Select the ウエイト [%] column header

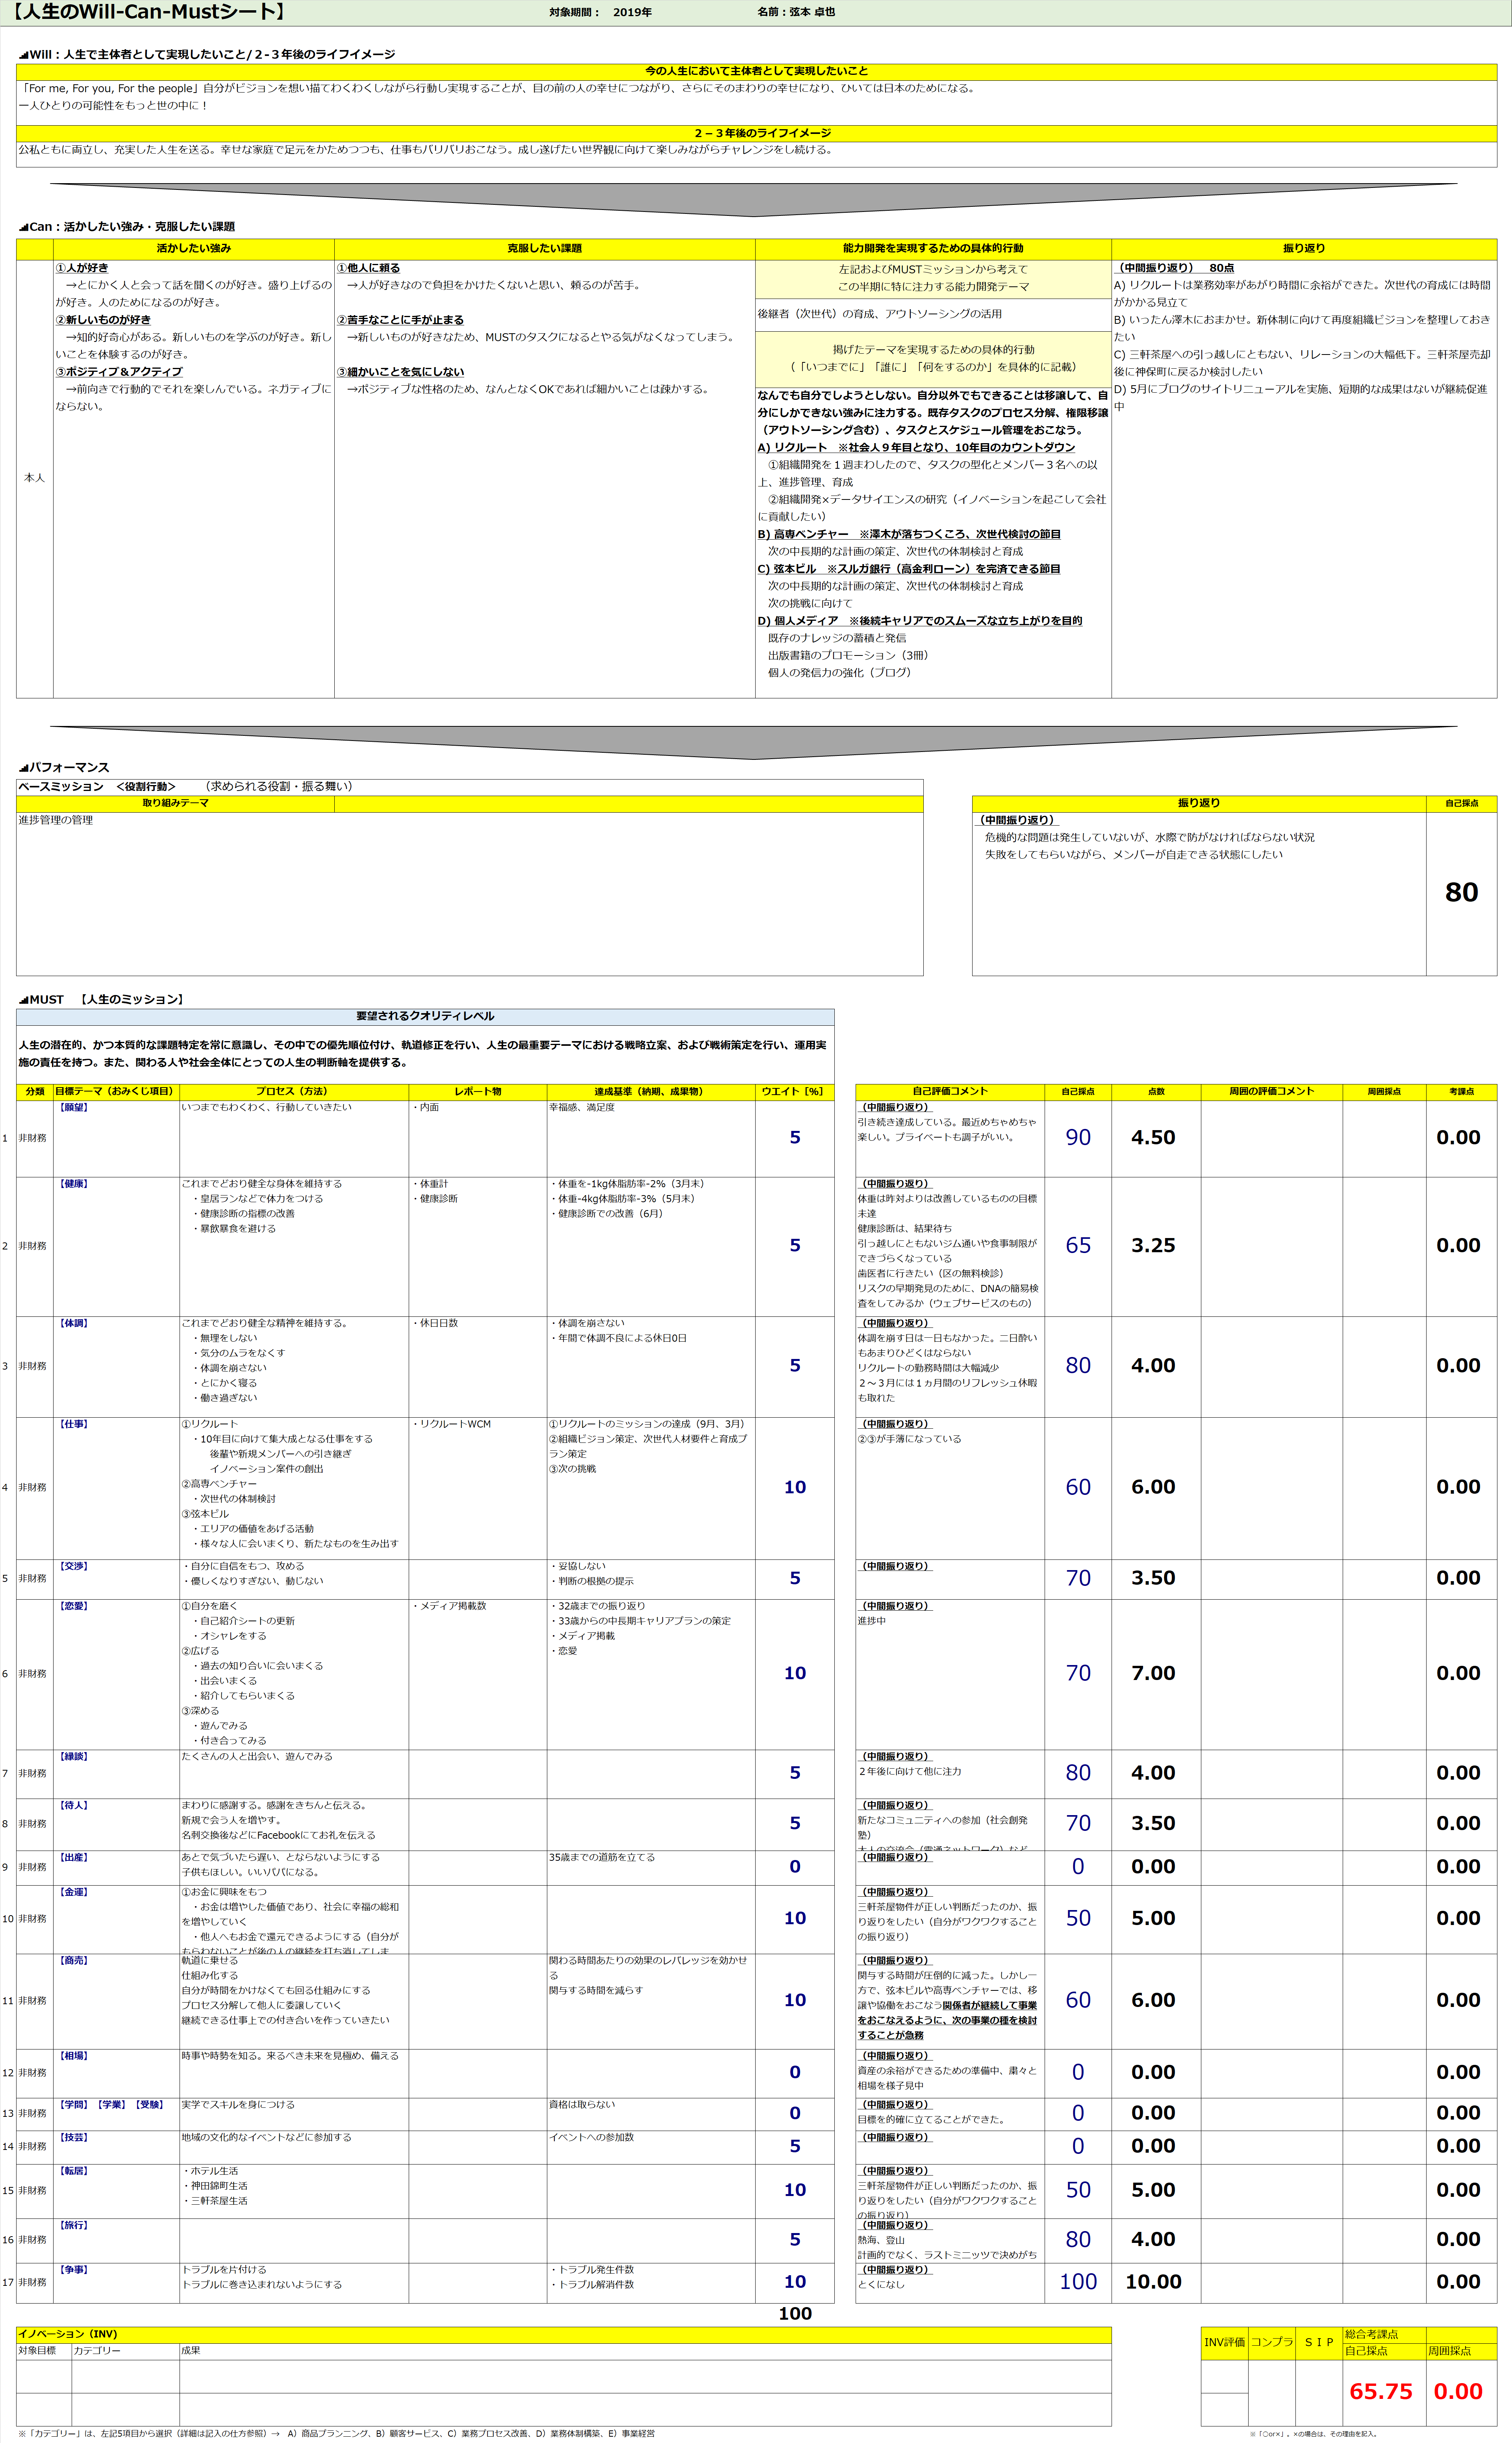click(x=794, y=1092)
